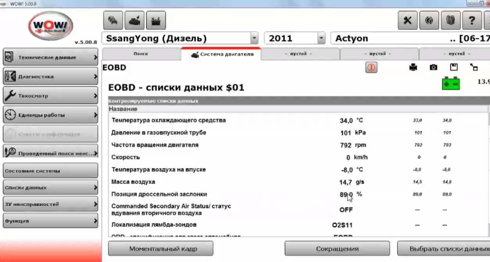Click the engine system toolbar icon
This screenshot has width=490, height=262.
pos(134,20)
